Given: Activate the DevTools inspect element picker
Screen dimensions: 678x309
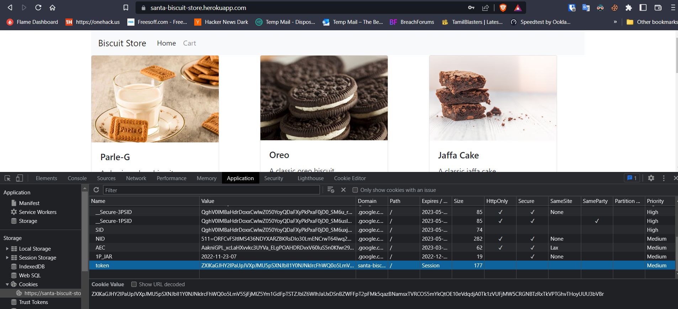Looking at the screenshot, I should pyautogui.click(x=7, y=178).
